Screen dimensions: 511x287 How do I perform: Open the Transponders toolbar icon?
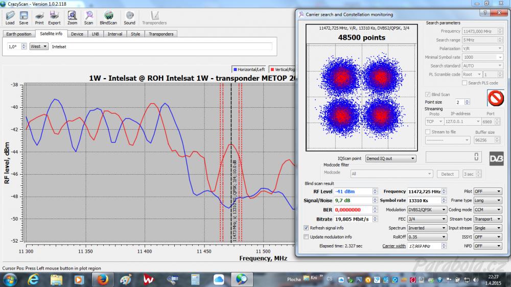click(154, 17)
